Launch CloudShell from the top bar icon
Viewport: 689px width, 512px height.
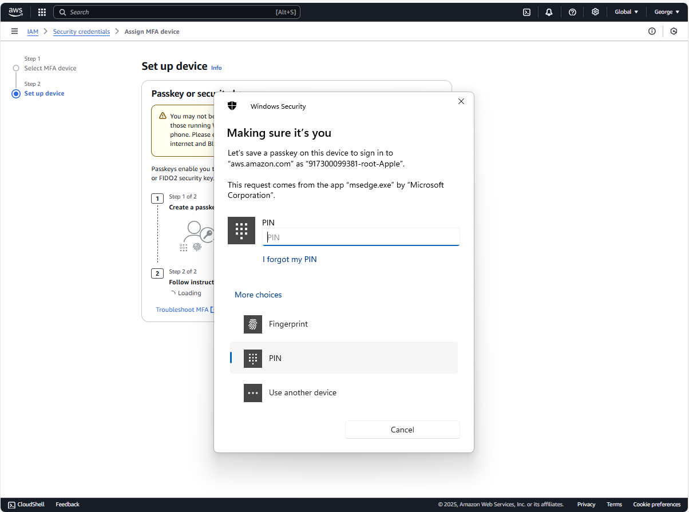coord(526,12)
